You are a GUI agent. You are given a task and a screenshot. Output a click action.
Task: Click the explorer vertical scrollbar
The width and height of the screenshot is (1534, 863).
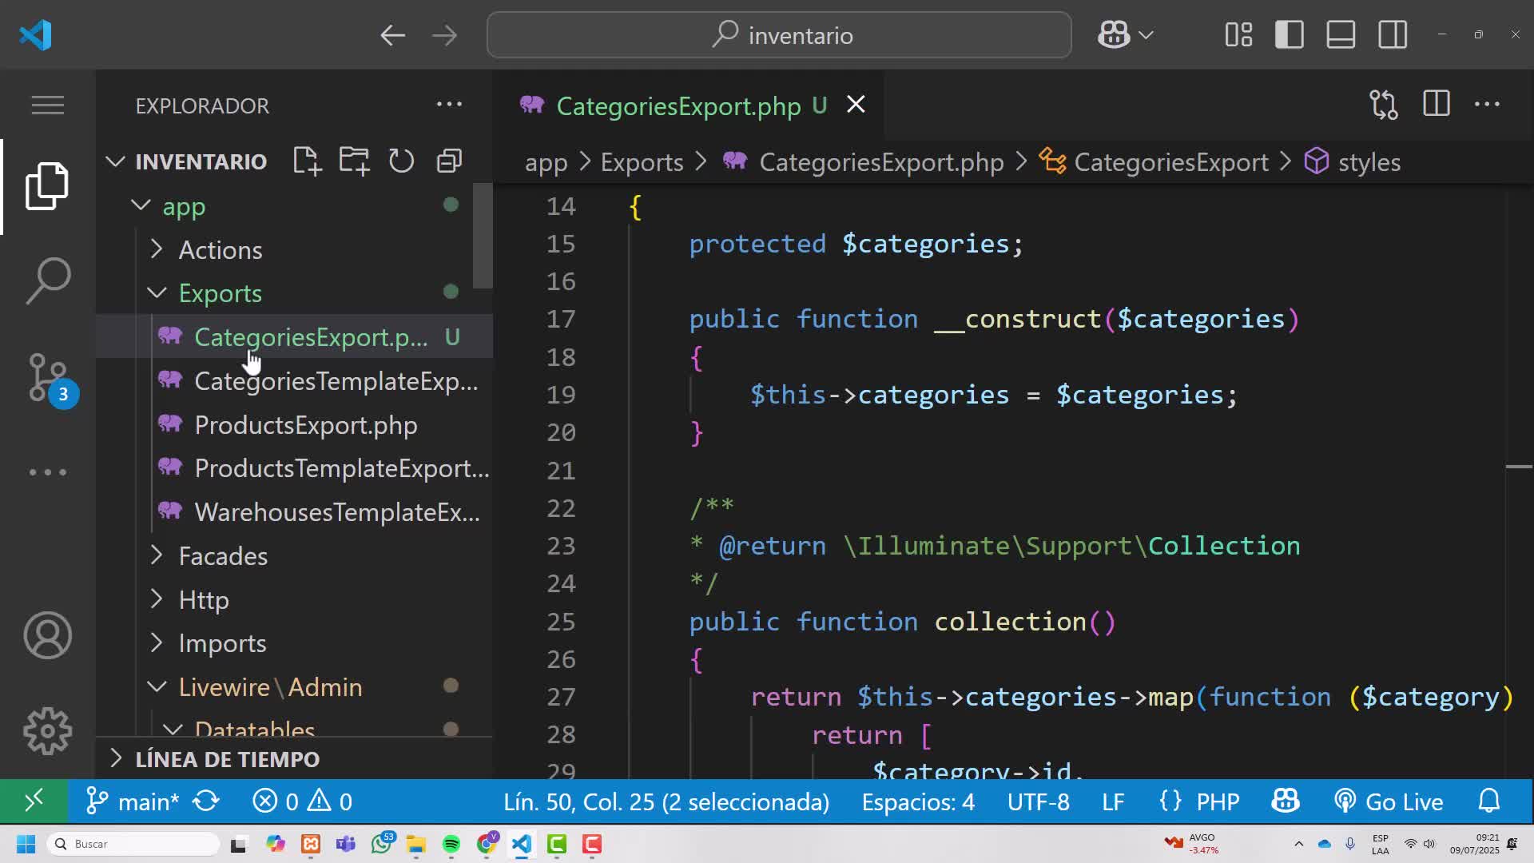pos(483,237)
